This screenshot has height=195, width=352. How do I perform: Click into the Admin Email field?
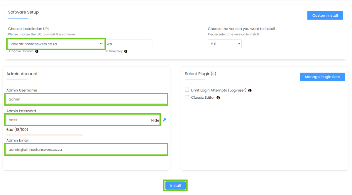[x=86, y=150]
